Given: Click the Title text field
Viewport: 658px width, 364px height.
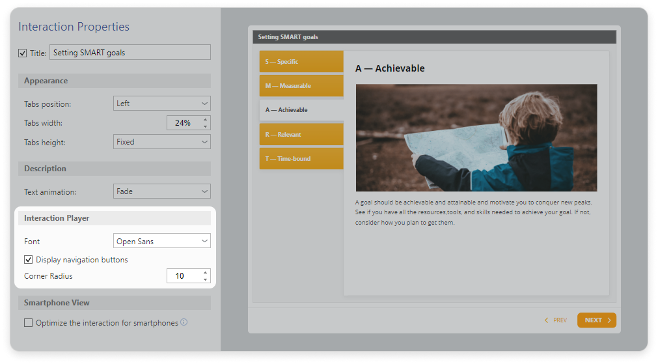Looking at the screenshot, I should [130, 53].
